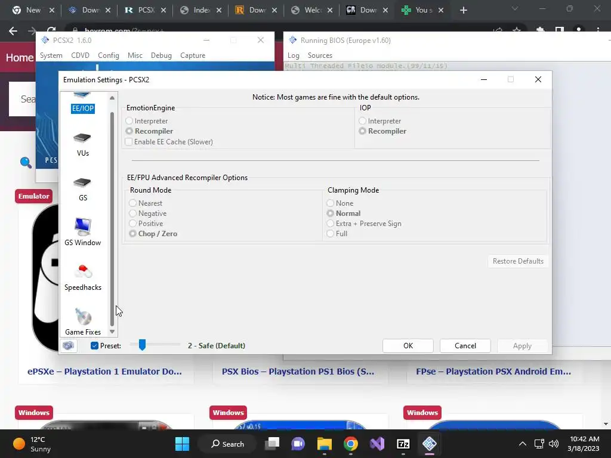Switch to the PCSX Chrome tab
The width and height of the screenshot is (611, 458).
146,10
